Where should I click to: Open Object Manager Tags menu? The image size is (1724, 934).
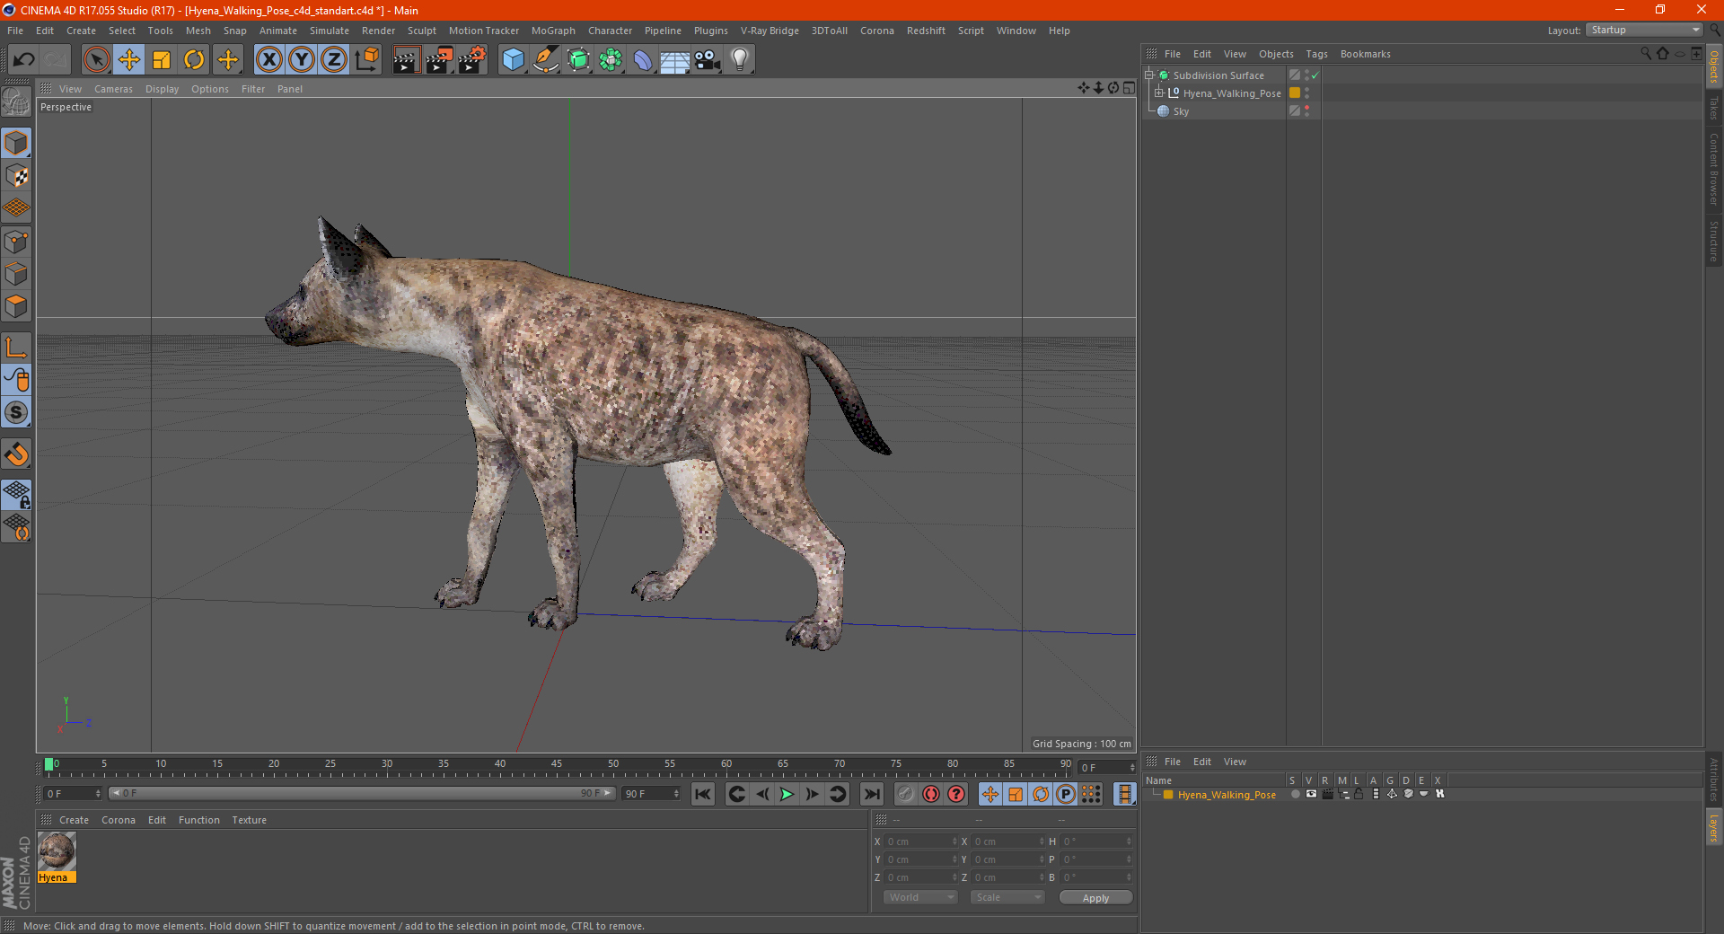tap(1316, 54)
